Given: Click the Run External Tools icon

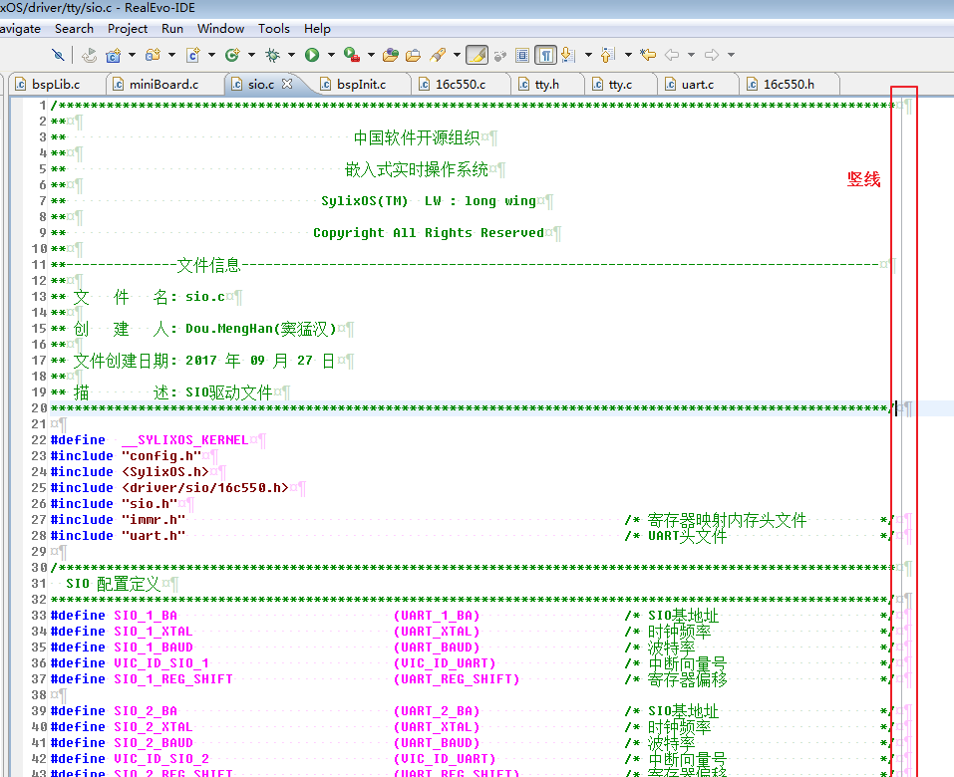Looking at the screenshot, I should pos(352,56).
